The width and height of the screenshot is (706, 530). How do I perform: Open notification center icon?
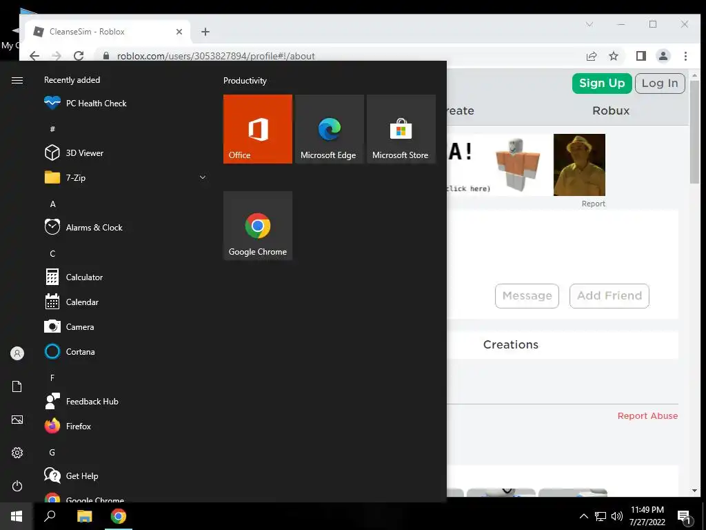[683, 516]
